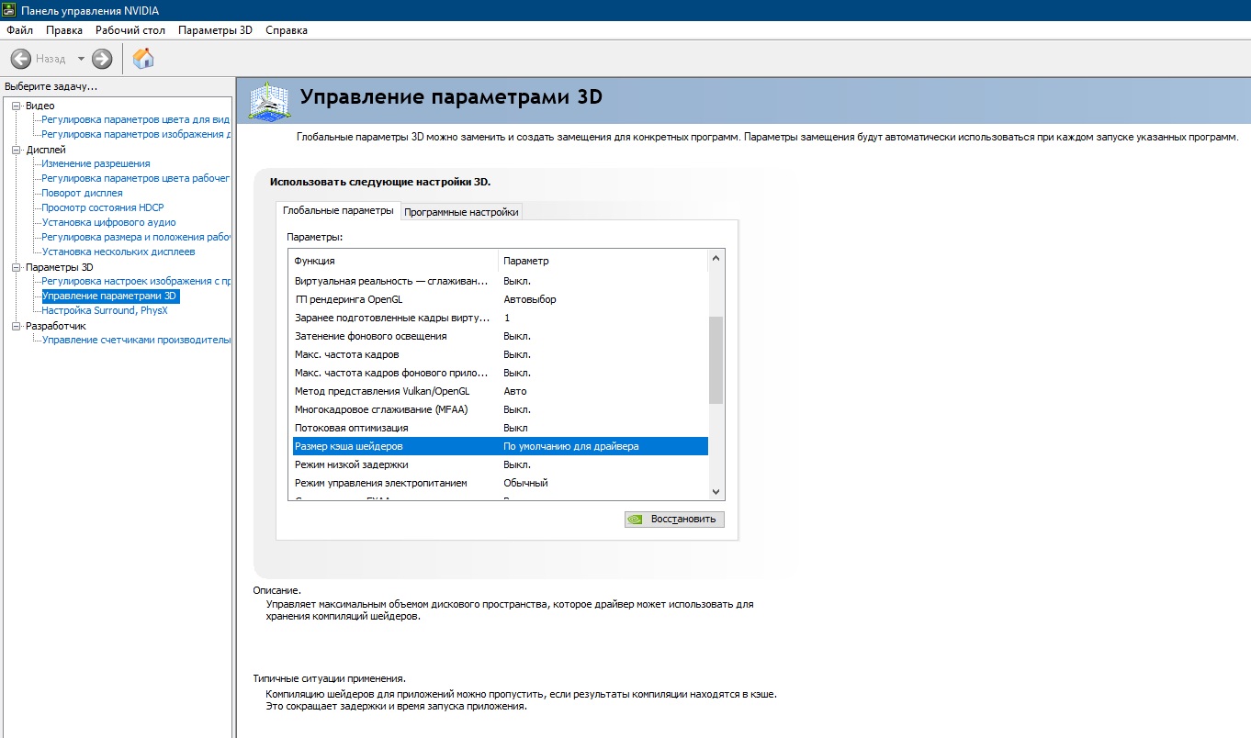The image size is (1251, 738).
Task: Open Регулировка настроек изображения с просмотром
Action: pyautogui.click(x=136, y=282)
